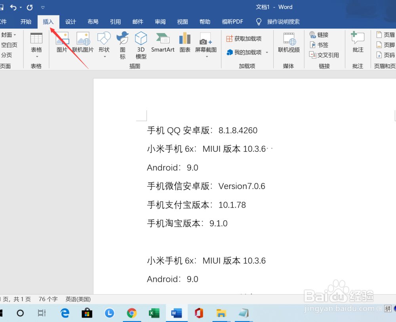Click the line '手机淘宝版本: 9.1.0'
The height and width of the screenshot is (322, 396).
pyautogui.click(x=187, y=224)
